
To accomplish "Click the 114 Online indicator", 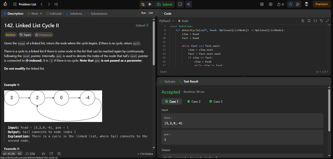I will tap(145, 154).
